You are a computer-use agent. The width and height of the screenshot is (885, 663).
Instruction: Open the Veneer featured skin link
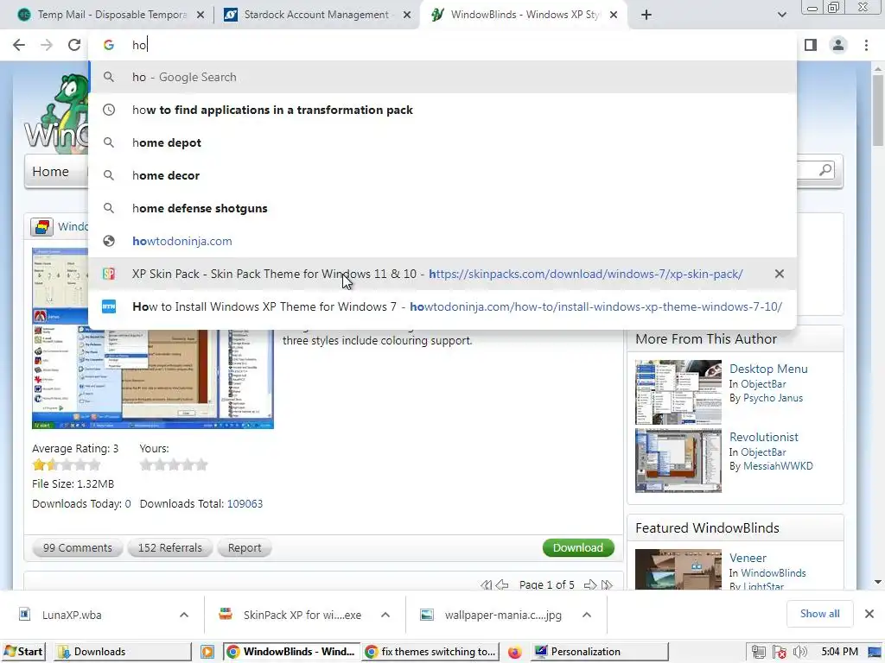[748, 559]
